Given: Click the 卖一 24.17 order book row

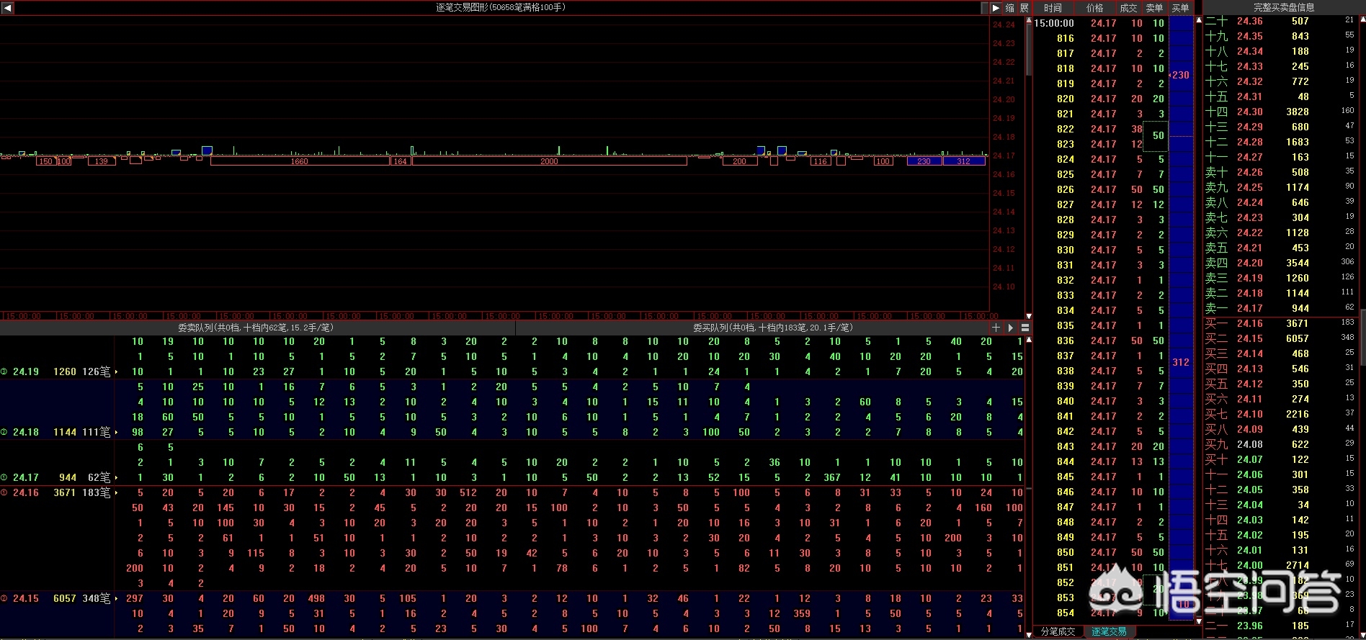Looking at the screenshot, I should point(1280,308).
